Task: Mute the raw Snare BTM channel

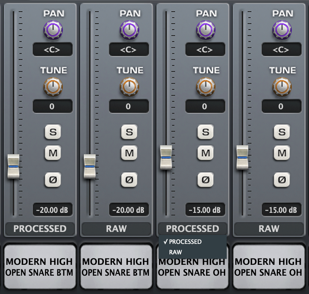Action: coord(129,153)
